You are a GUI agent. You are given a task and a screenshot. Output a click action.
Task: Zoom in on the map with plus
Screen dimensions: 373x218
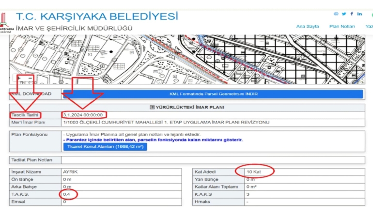point(19,78)
